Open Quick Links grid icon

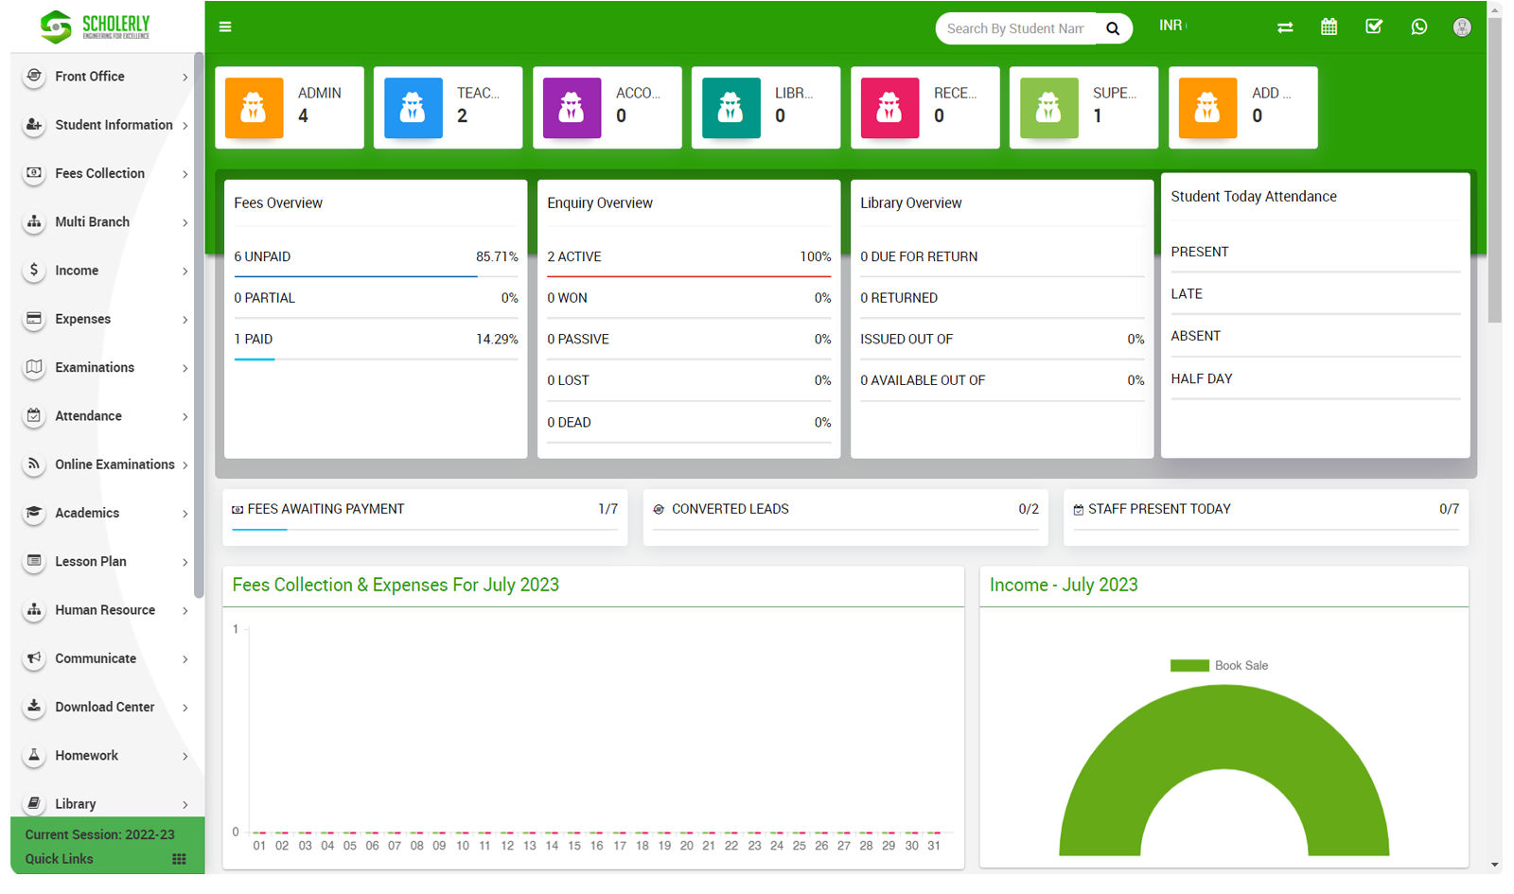[179, 859]
